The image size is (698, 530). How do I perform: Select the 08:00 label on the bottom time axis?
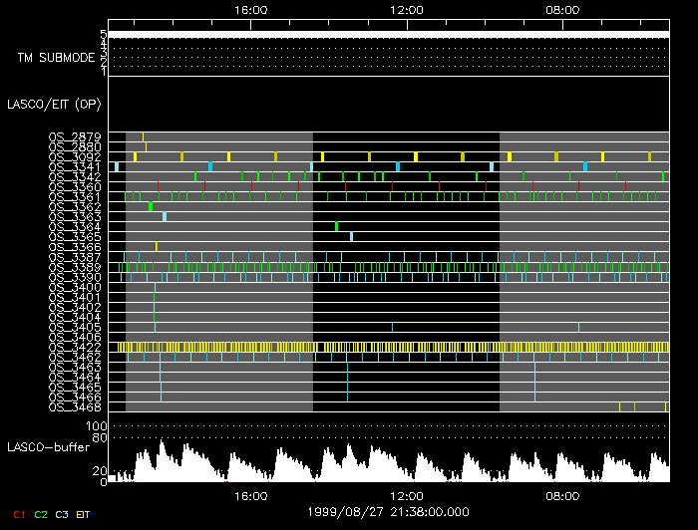pyautogui.click(x=562, y=496)
